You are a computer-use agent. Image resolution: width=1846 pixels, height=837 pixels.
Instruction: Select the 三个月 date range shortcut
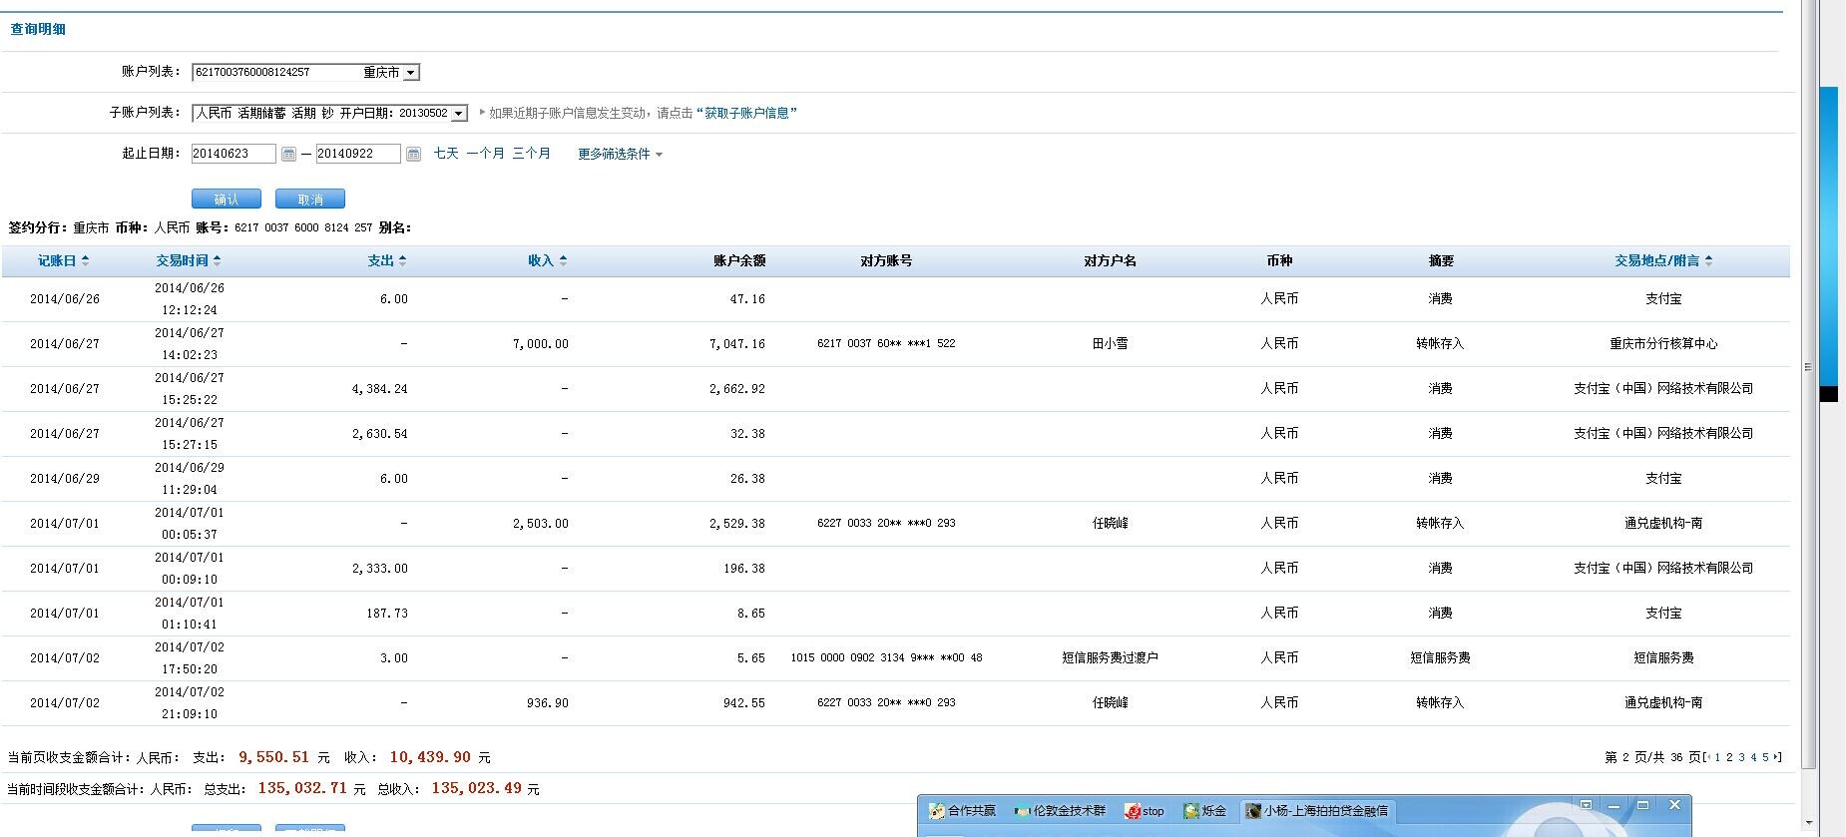(531, 154)
